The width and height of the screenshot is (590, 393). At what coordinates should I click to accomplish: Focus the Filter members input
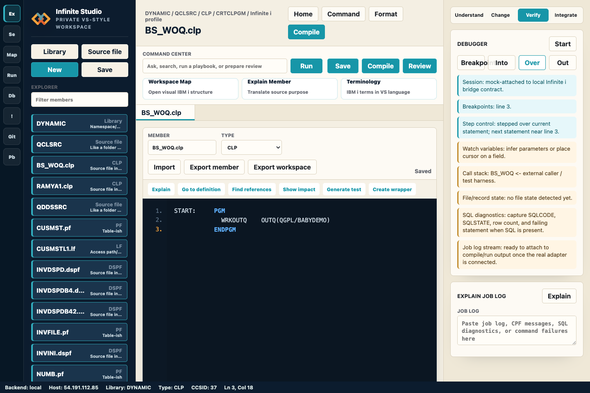tap(79, 99)
